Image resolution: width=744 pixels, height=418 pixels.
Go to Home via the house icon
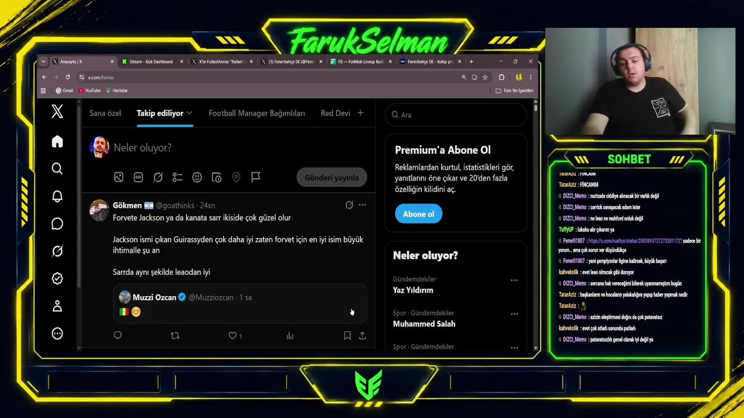click(57, 142)
